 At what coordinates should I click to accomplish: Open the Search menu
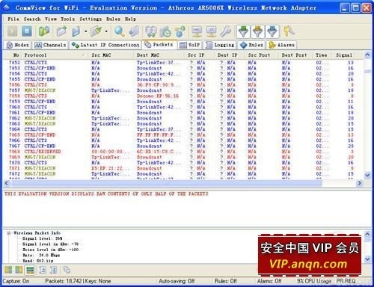(x=32, y=19)
